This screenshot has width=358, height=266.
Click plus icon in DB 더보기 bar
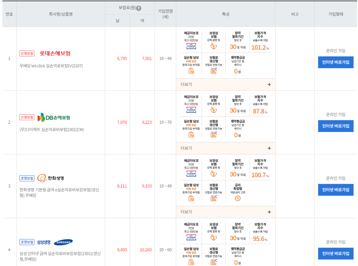pos(269,148)
